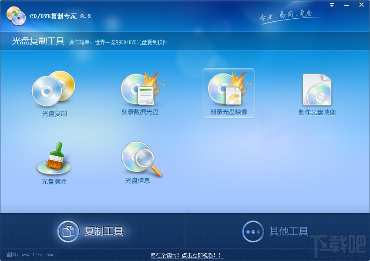
Task: Follow the 尽在杂谈网 bottom link
Action: tap(187, 255)
